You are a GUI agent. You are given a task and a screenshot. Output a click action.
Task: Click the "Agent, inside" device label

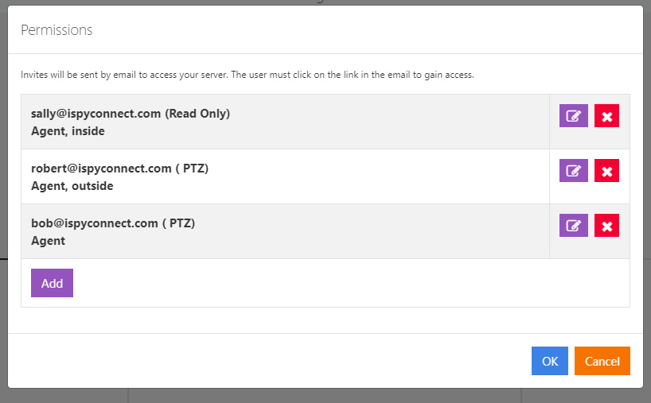coord(68,131)
